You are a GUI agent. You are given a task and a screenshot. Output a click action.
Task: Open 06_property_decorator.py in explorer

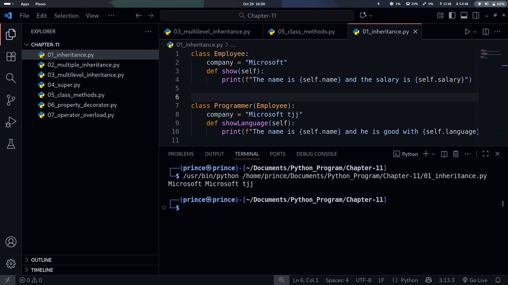coord(91,105)
